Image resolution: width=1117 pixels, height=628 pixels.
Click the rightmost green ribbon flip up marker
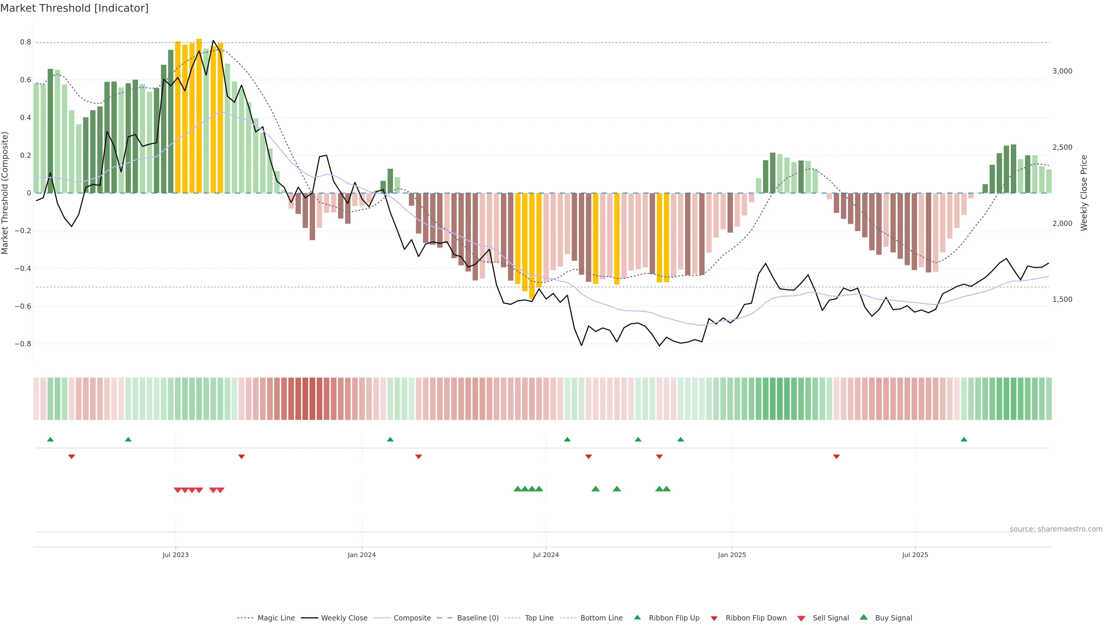[x=963, y=440]
